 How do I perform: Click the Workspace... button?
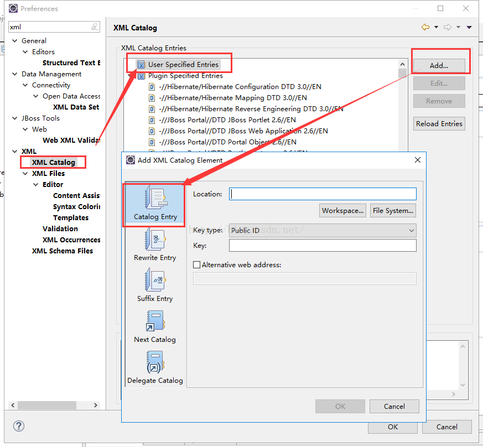(342, 211)
